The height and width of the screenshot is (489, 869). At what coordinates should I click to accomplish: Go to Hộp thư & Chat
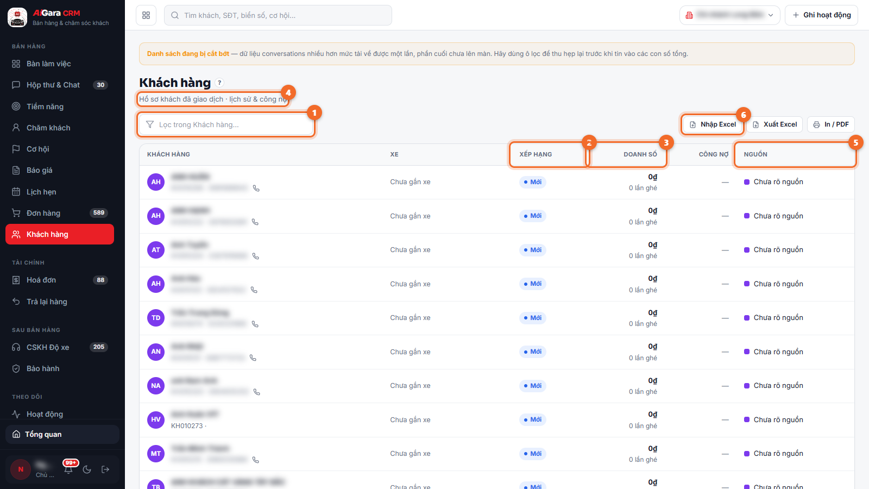[60, 85]
